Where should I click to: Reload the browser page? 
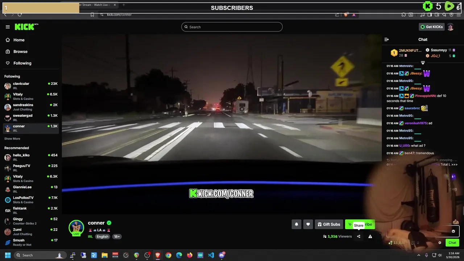20,14
